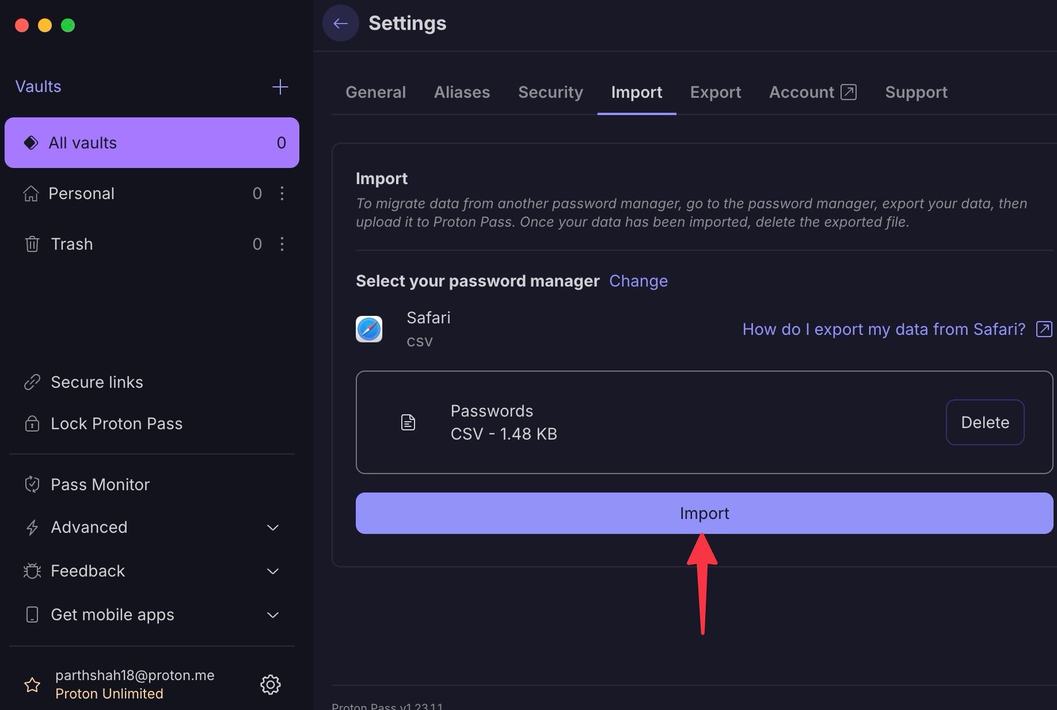Click the Personal vault home icon
Screen dimensions: 1057x710
point(31,193)
